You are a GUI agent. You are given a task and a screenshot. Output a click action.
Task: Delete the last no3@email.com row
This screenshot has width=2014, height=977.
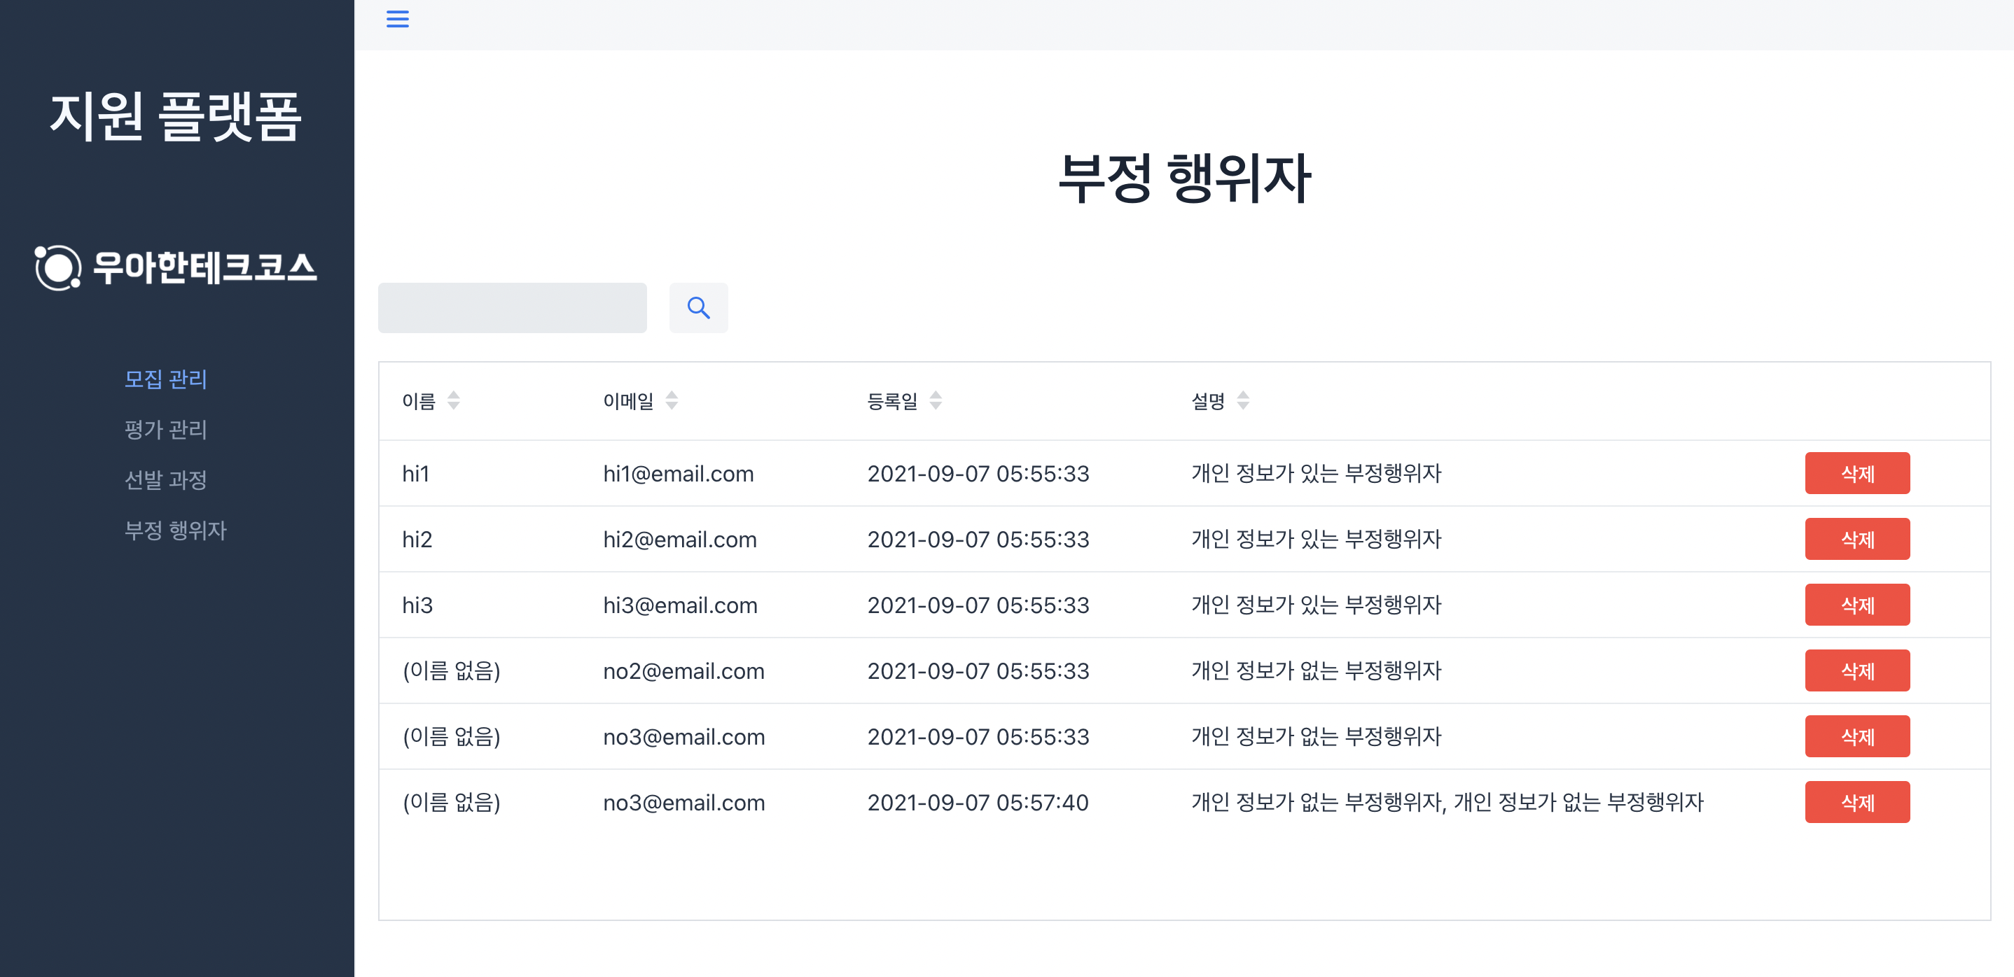(x=1858, y=802)
